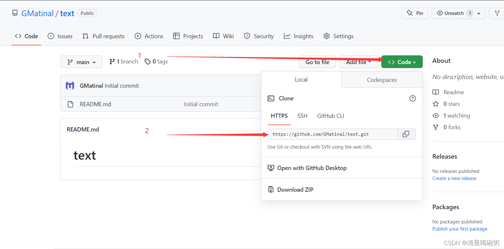This screenshot has width=504, height=249.
Task: Open the GMatinal owner profile link
Action: [37, 13]
